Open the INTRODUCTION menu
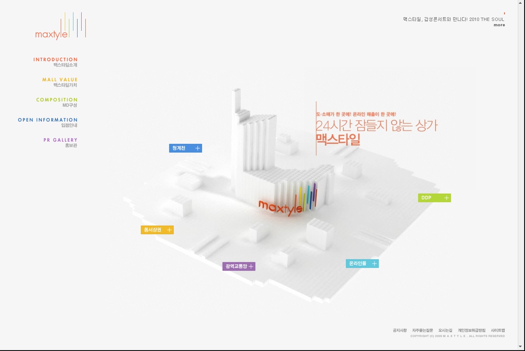525x351 pixels. [x=55, y=62]
